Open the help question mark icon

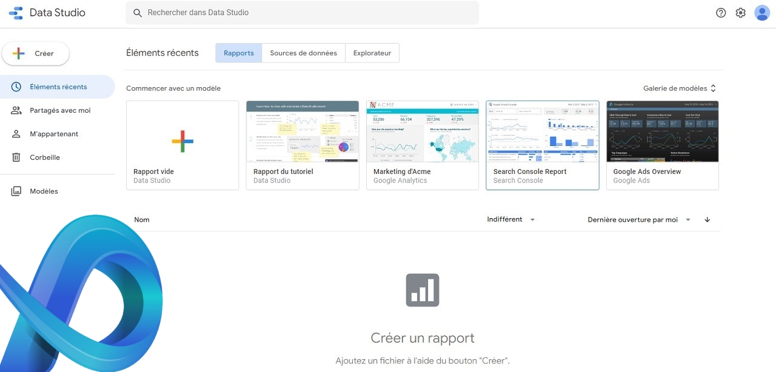click(x=721, y=13)
